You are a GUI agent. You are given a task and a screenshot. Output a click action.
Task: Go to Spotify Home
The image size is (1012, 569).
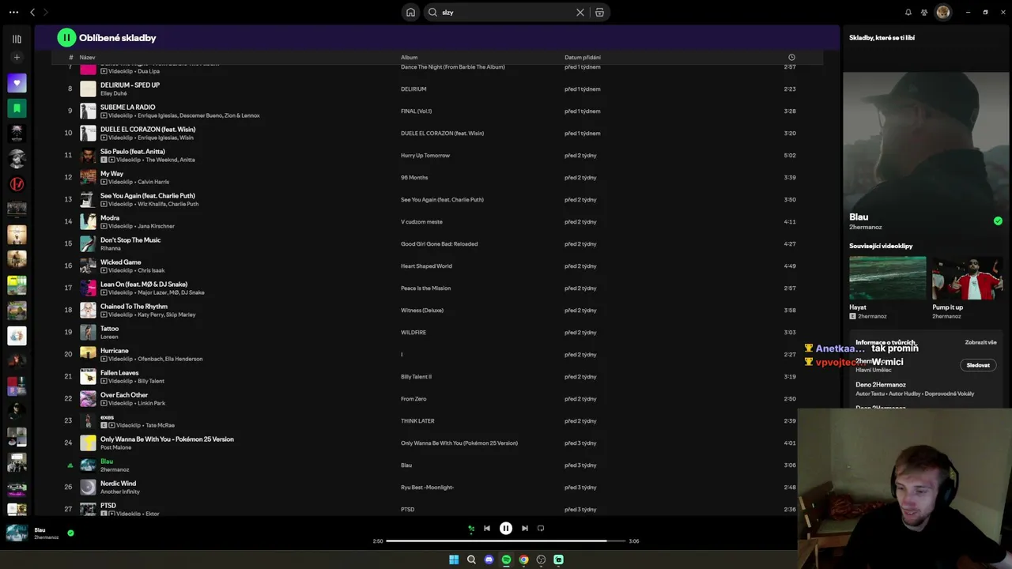click(410, 12)
